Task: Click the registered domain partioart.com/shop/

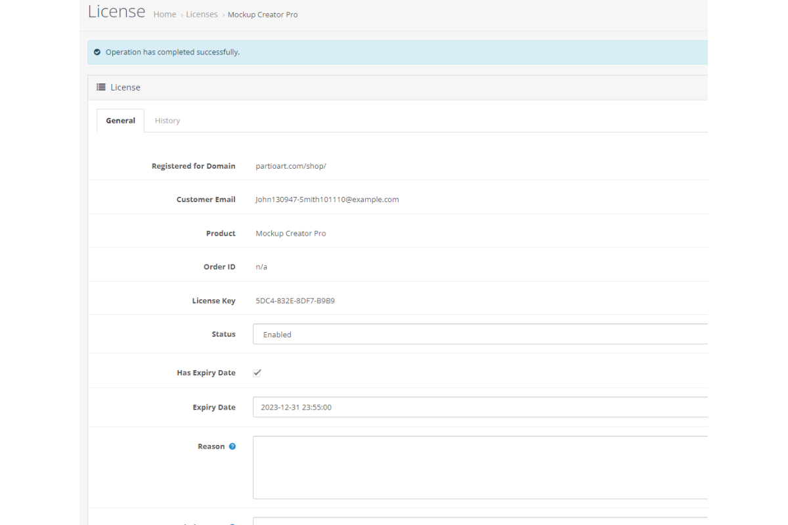Action: click(291, 166)
